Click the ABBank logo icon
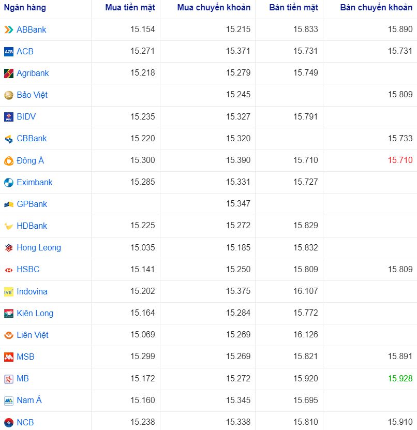The width and height of the screenshot is (417, 430). tap(8, 29)
